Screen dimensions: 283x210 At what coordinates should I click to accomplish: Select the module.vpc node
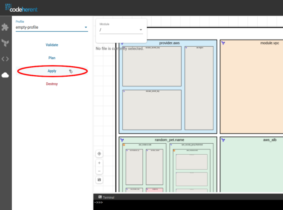tap(252, 87)
